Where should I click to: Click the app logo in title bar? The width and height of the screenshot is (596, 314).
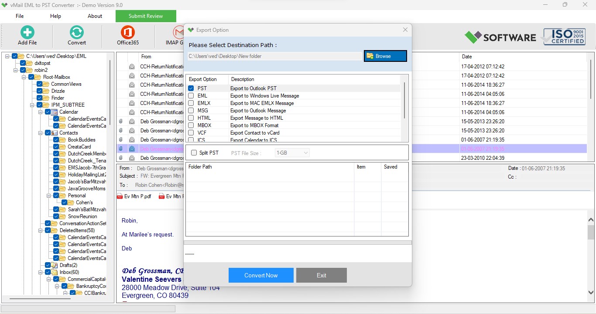[5, 5]
